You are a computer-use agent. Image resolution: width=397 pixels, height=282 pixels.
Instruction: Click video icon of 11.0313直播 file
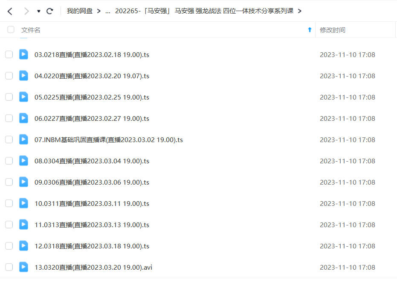[23, 224]
